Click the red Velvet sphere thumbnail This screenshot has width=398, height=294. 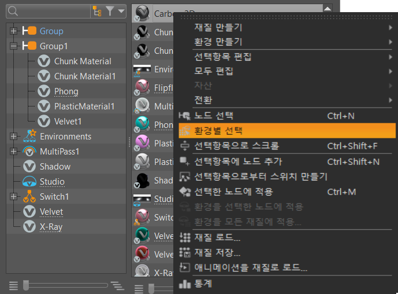click(x=142, y=254)
